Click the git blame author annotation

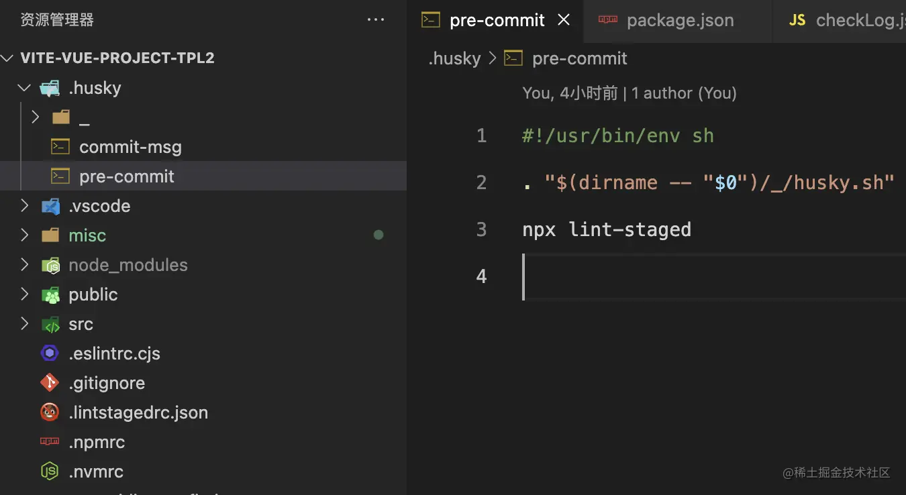(629, 93)
